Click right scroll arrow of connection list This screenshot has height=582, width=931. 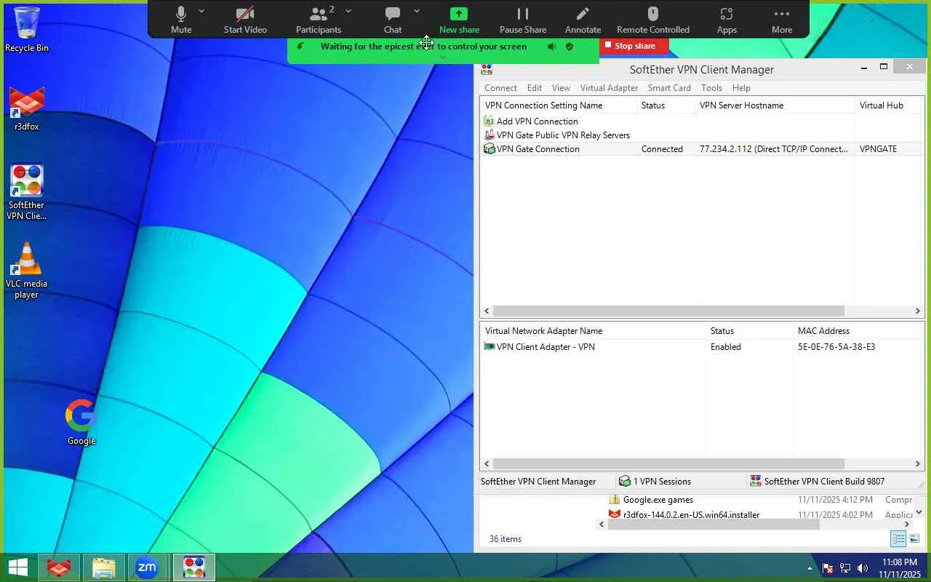click(918, 311)
